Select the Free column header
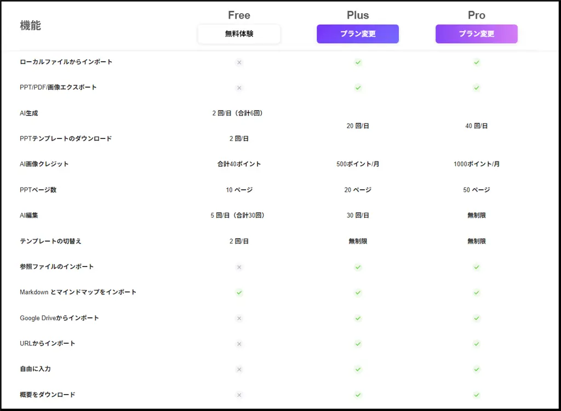 pos(239,15)
